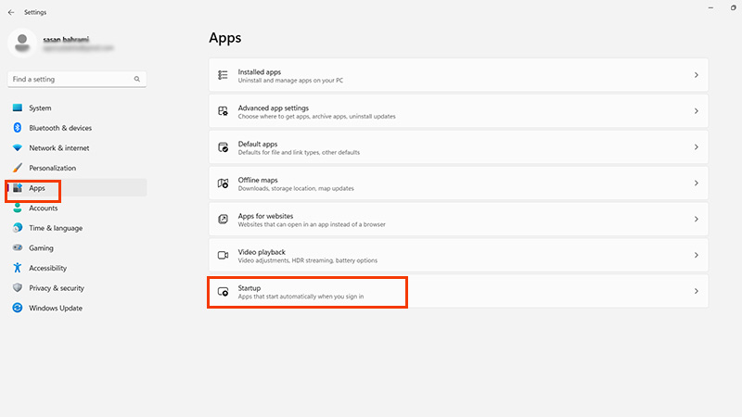Open the Default apps chevron arrow
The height and width of the screenshot is (417, 742).
(696, 147)
